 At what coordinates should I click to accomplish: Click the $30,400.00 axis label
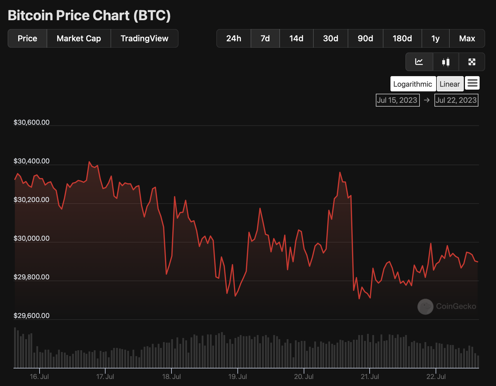[x=32, y=161]
